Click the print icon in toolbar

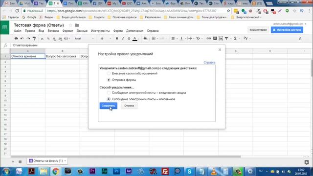coord(16,39)
